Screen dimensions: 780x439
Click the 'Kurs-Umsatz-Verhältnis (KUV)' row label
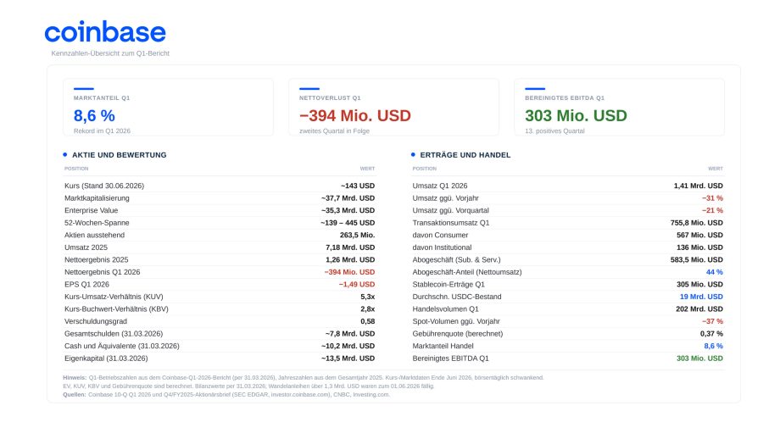pyautogui.click(x=114, y=297)
